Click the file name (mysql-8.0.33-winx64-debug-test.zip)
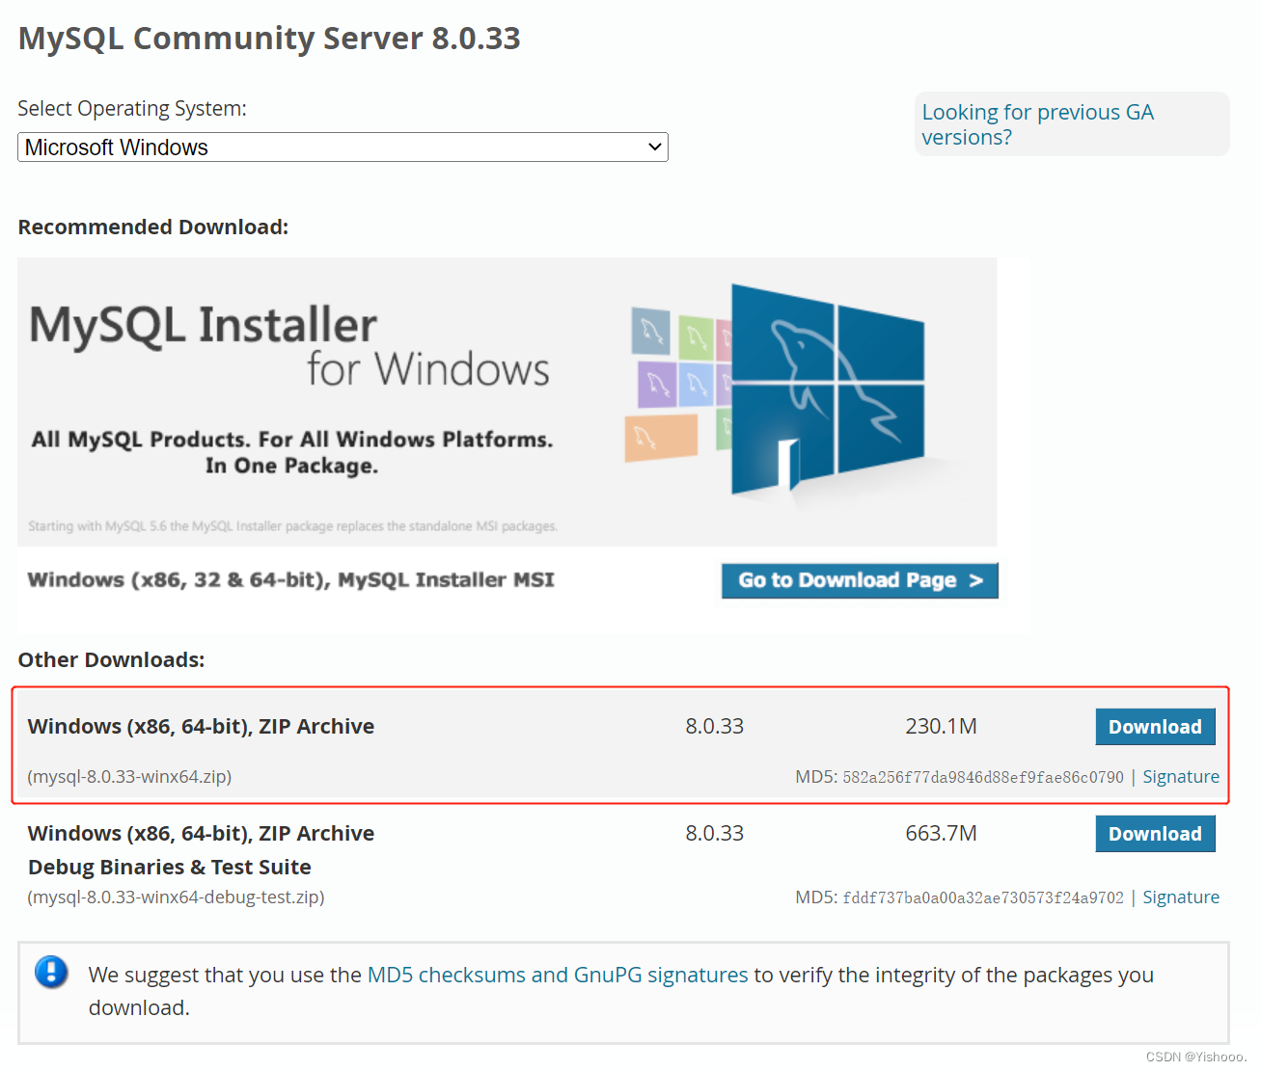The width and height of the screenshot is (1261, 1071). (176, 897)
